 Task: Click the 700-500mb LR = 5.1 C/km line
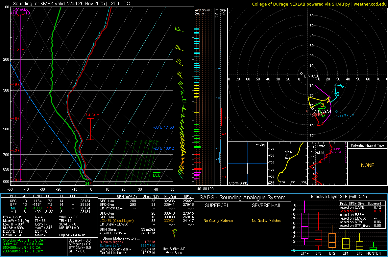point(23,251)
